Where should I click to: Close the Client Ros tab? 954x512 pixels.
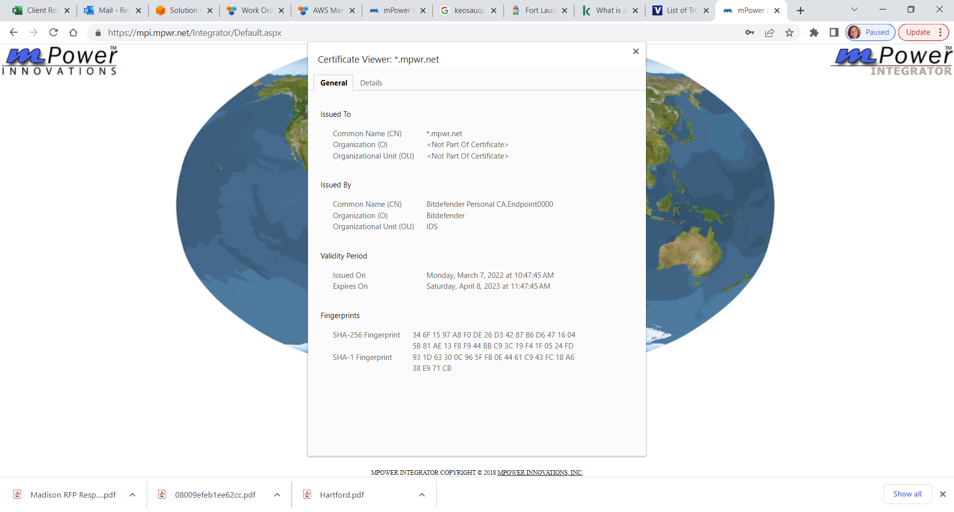click(x=67, y=10)
